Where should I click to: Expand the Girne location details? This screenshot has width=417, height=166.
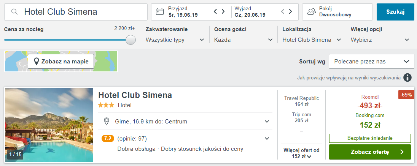(x=267, y=122)
